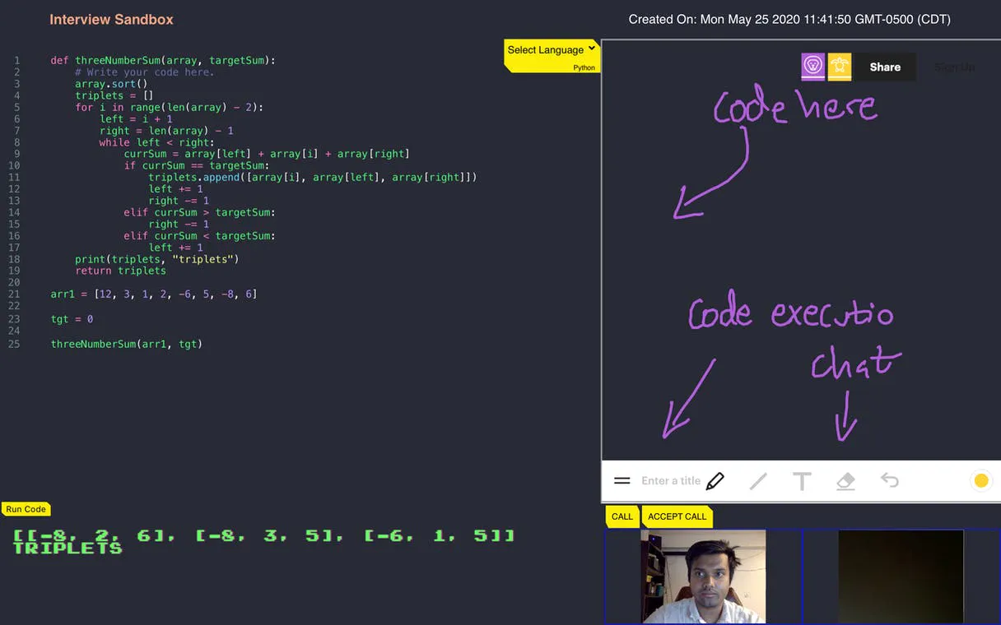1001x625 pixels.
Task: Click the line 'elif currSum < targetSum:'
Action: [200, 235]
